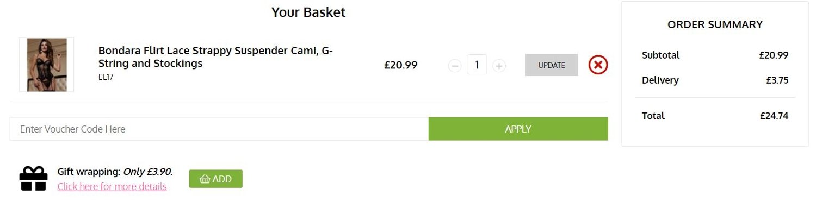816x208 pixels.
Task: Select the Subtotal row label
Action: [660, 55]
